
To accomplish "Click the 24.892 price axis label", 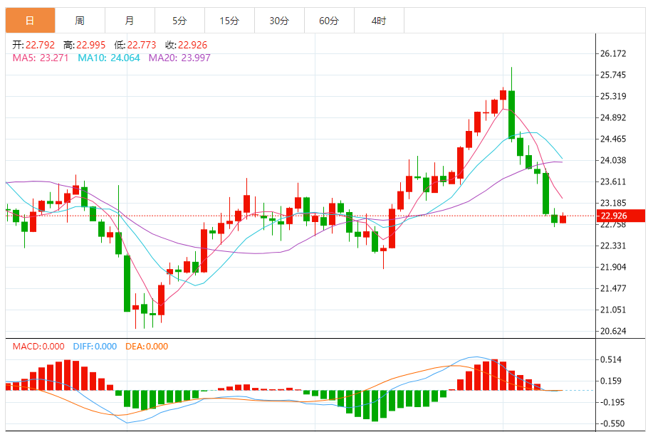I will (x=613, y=117).
